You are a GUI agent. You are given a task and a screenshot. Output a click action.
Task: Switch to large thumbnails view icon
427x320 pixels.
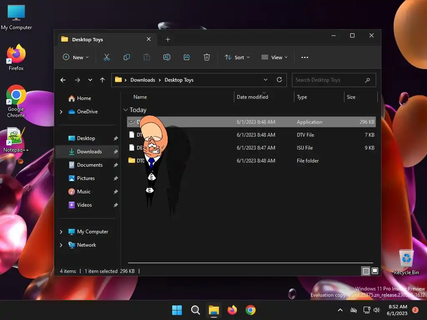(x=375, y=271)
